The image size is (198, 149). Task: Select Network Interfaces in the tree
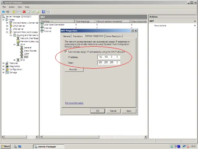[29, 38]
